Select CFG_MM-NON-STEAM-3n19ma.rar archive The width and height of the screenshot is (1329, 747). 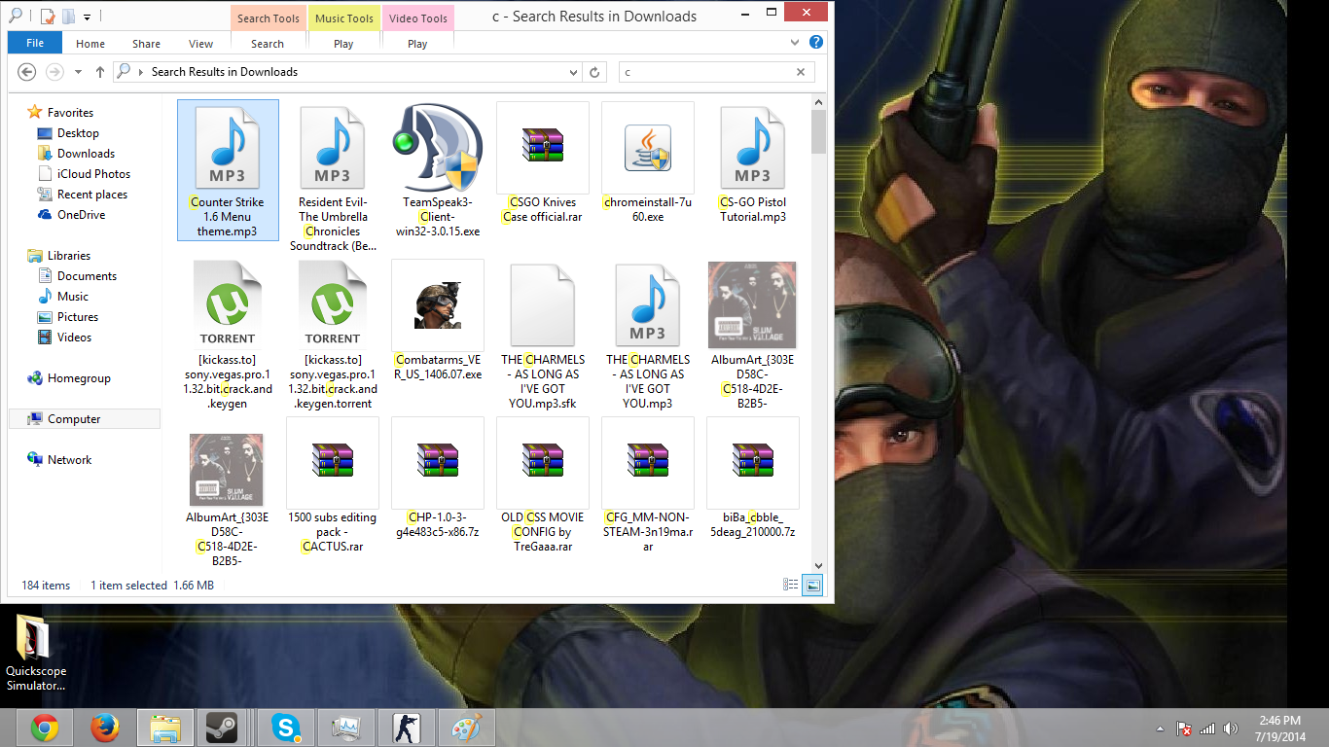pyautogui.click(x=648, y=485)
